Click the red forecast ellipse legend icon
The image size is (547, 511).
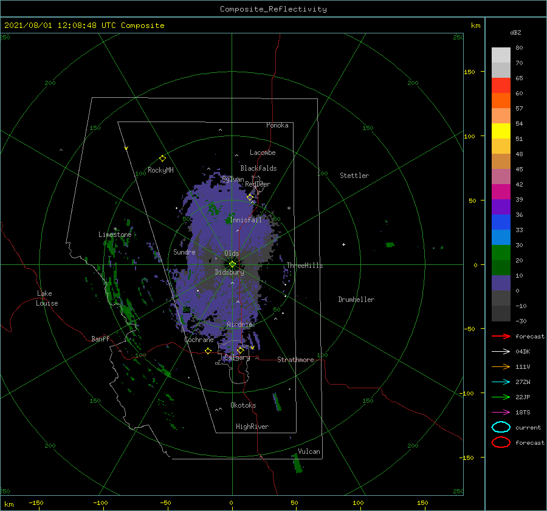(x=501, y=442)
